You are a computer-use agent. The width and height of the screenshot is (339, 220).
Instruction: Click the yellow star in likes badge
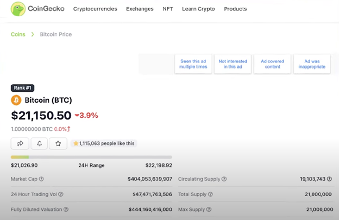click(76, 143)
